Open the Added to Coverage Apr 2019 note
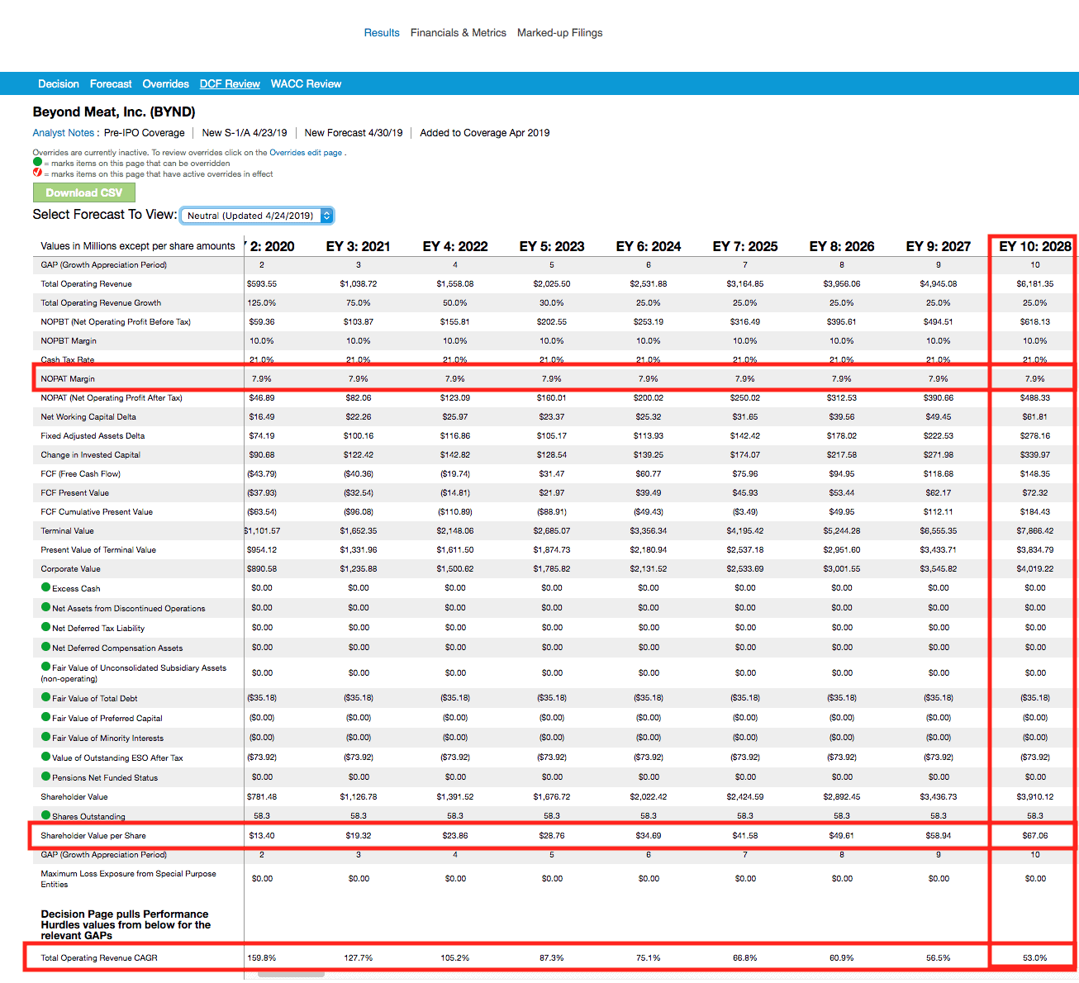The width and height of the screenshot is (1079, 983). point(485,133)
